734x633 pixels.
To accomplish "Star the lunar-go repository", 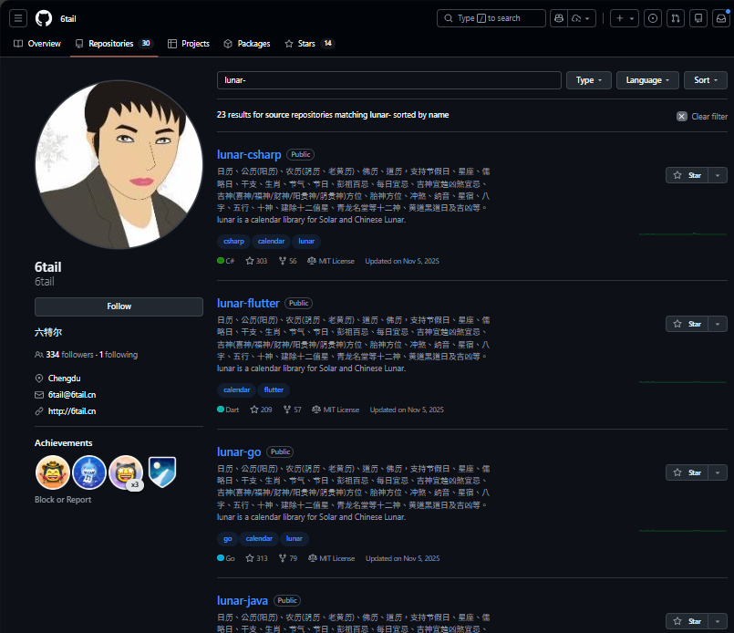I will (687, 472).
